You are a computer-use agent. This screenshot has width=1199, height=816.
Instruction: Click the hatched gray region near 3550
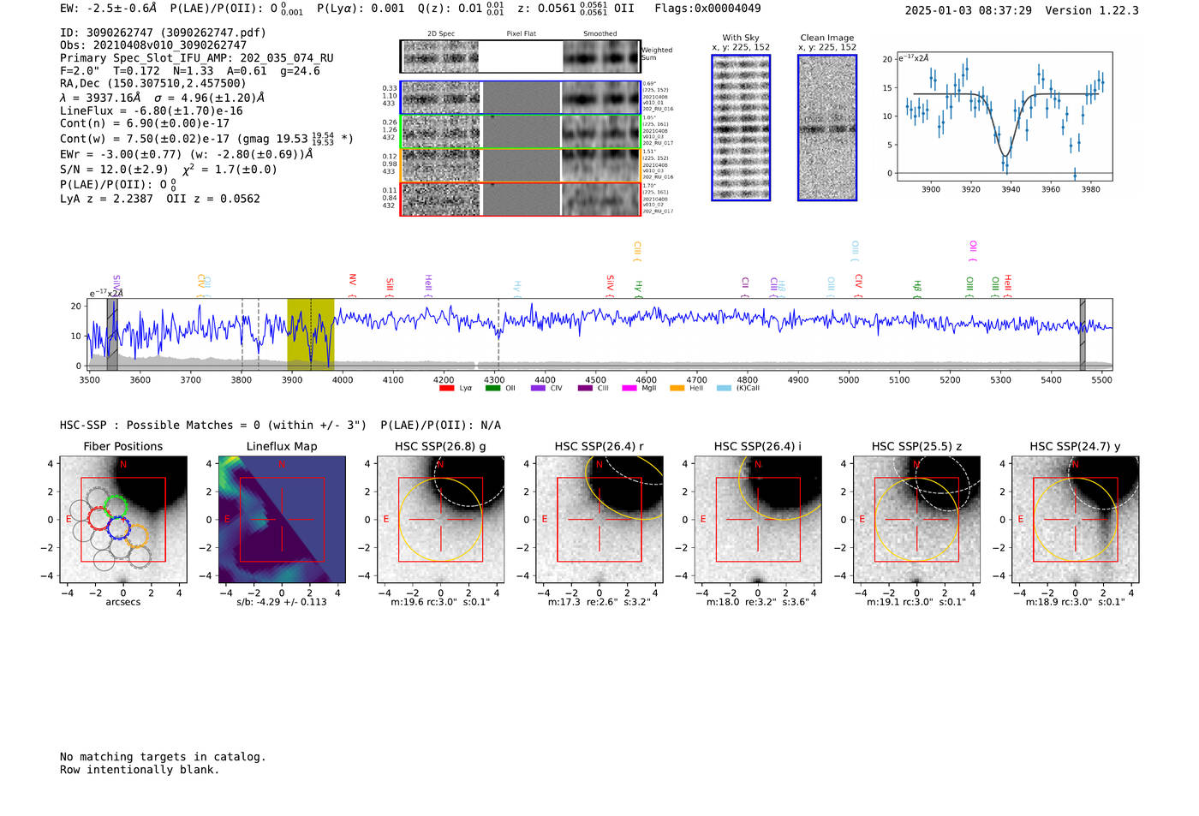point(112,334)
